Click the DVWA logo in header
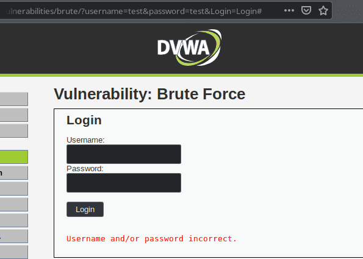Viewport: 363px width, 259px height. click(x=189, y=48)
